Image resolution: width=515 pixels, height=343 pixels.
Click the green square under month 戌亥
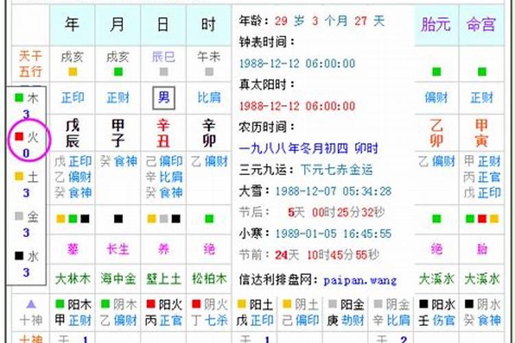118,71
